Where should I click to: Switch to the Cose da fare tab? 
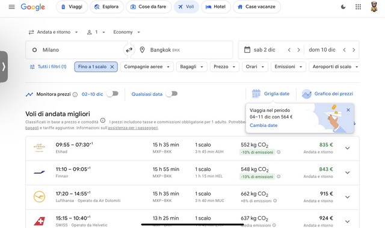pos(149,7)
